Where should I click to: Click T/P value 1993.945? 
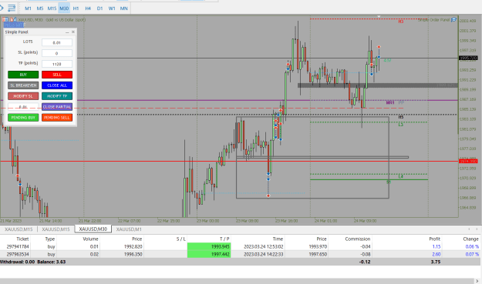click(209, 246)
